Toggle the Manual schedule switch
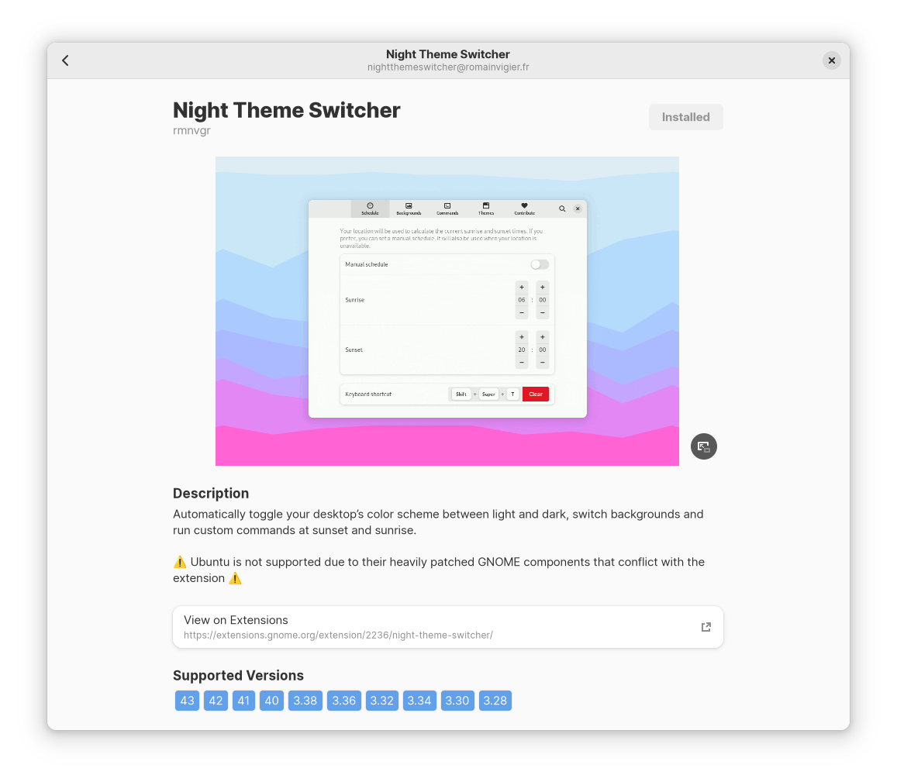The height and width of the screenshot is (782, 897). point(540,264)
